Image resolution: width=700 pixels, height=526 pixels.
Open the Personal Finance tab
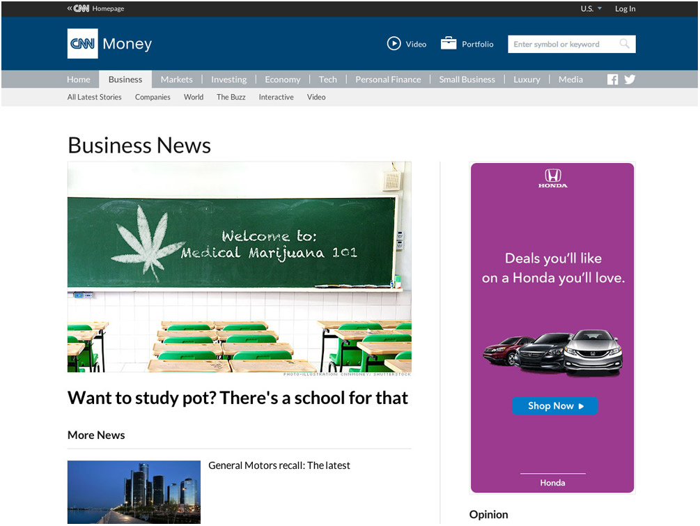[388, 79]
